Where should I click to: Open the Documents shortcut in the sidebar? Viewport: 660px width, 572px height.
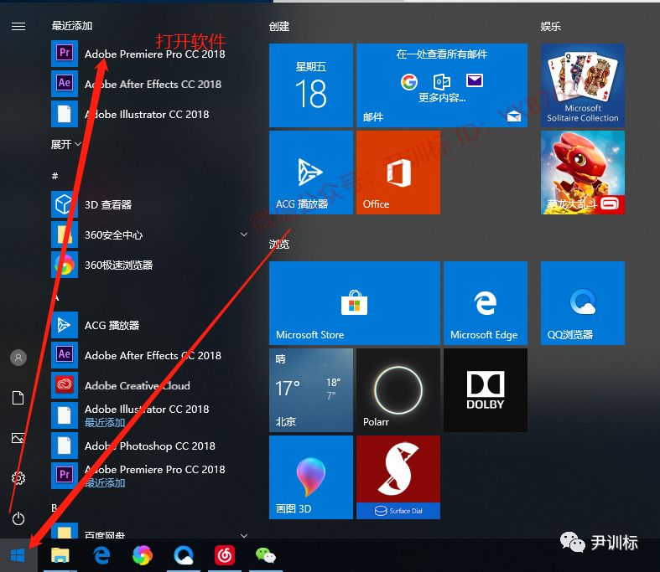18,398
